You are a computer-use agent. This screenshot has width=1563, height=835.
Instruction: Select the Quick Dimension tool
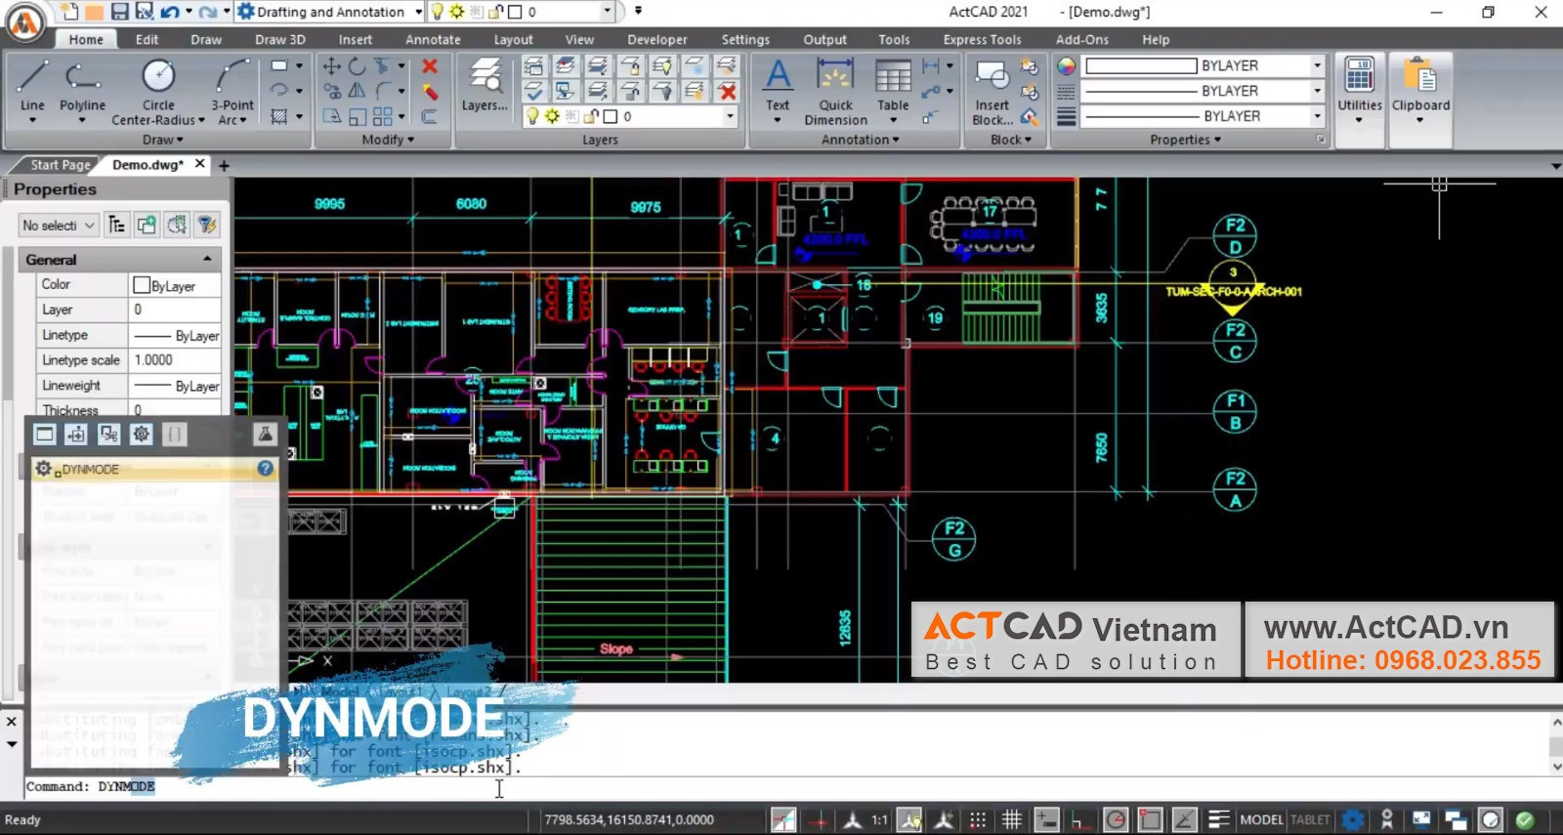coord(835,92)
